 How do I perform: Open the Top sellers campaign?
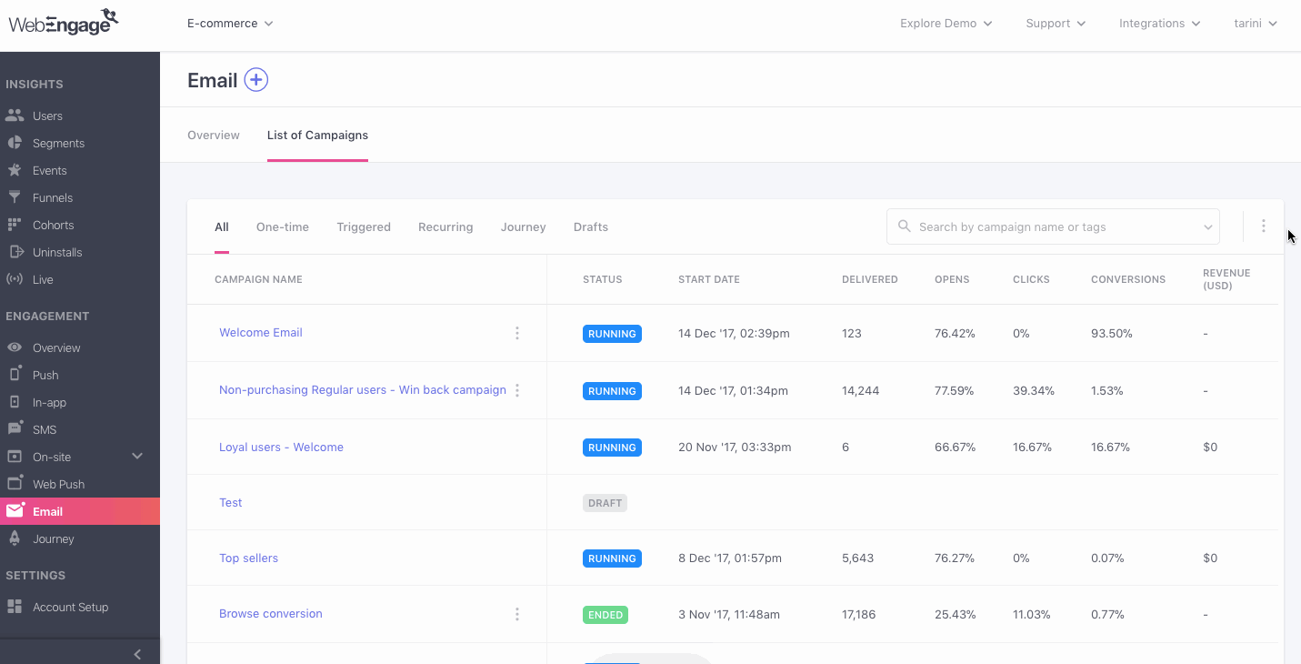coord(248,558)
